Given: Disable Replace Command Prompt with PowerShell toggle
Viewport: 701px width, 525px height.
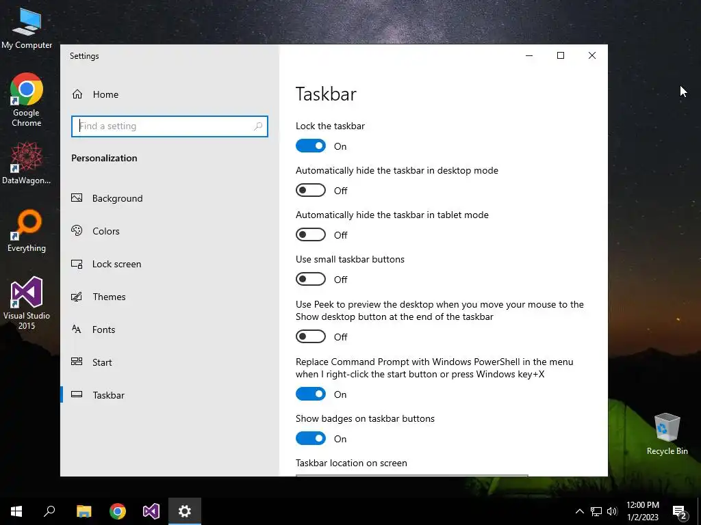Looking at the screenshot, I should [x=311, y=394].
